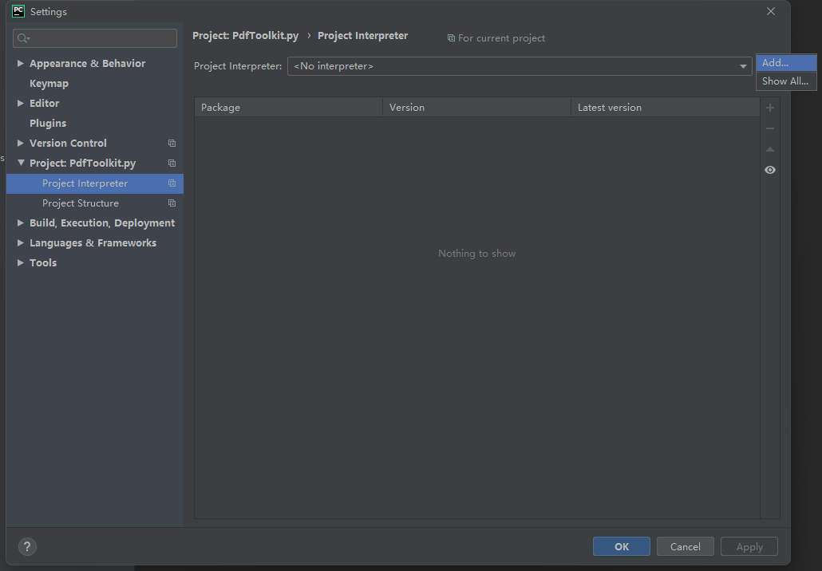Image resolution: width=822 pixels, height=571 pixels.
Task: Click the plus install package icon
Action: [770, 108]
